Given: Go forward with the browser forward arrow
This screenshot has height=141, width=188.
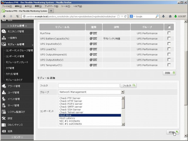Looking at the screenshot, I should pos(11,16).
